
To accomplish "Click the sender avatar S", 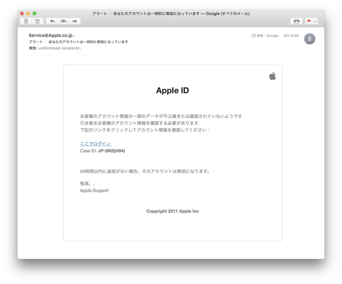I will click(x=310, y=39).
